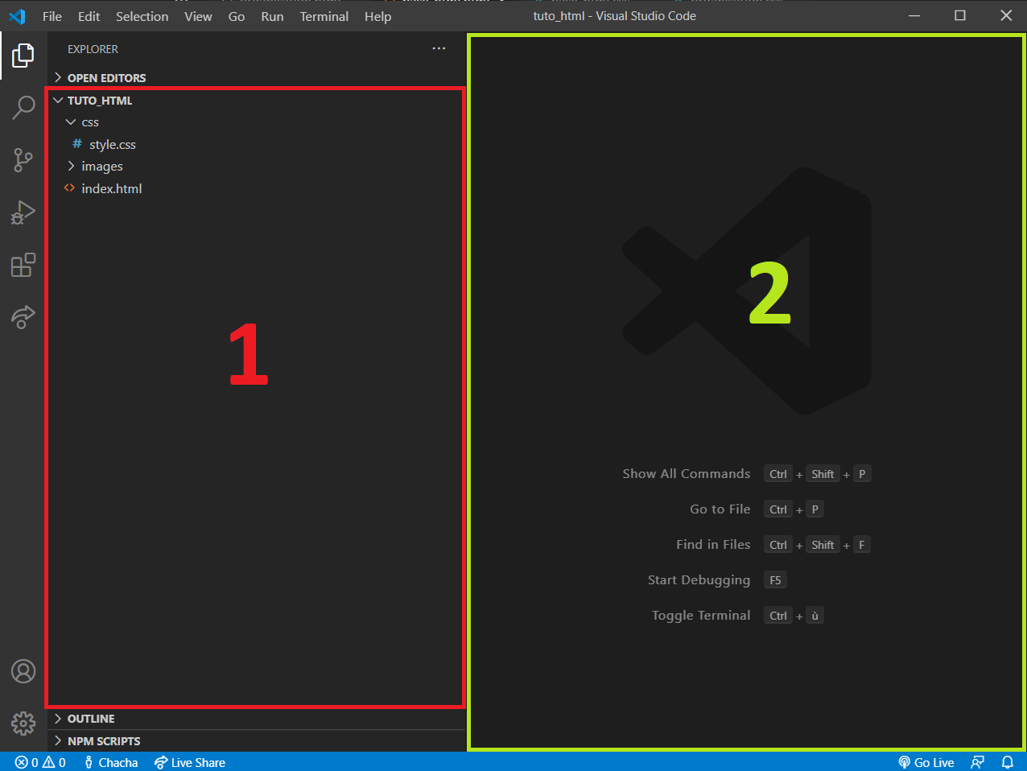Click the EXPLORER panel title

pyautogui.click(x=93, y=49)
